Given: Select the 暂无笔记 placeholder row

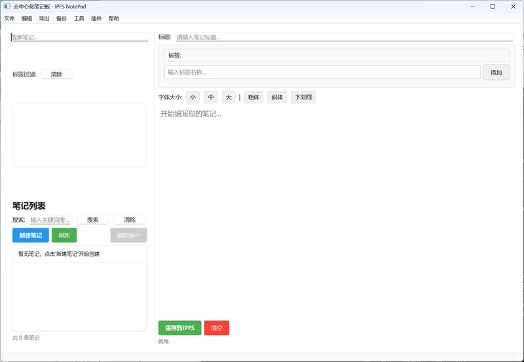Looking at the screenshot, I should (79, 254).
